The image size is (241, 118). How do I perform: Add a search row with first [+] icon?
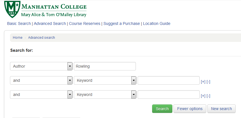203,82
